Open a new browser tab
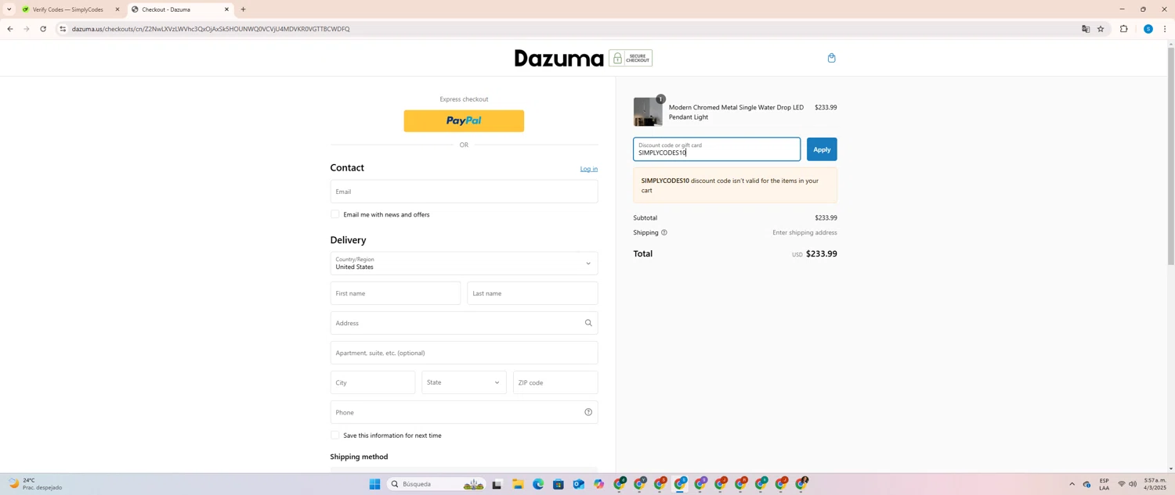This screenshot has width=1175, height=495. coord(243,9)
